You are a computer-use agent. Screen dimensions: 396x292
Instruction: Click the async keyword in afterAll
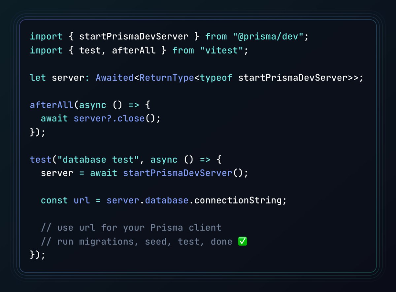[92, 105]
